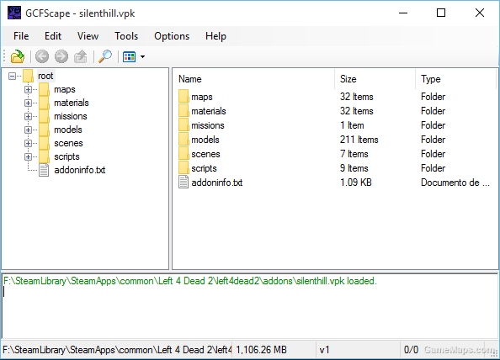The height and width of the screenshot is (360, 500).
Task: Open the Edit menu
Action: pos(53,36)
